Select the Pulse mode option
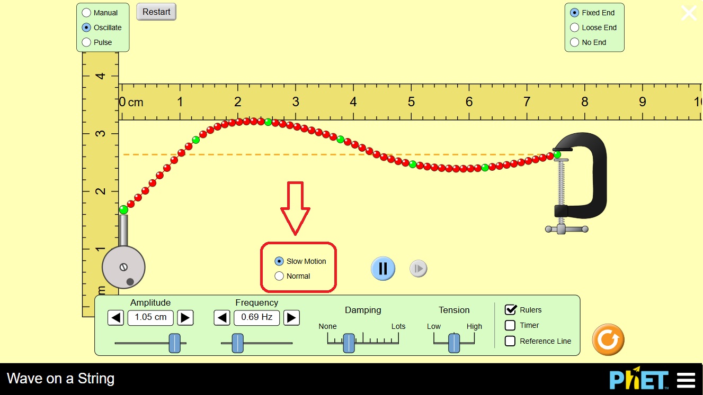This screenshot has width=703, height=395. tap(86, 42)
